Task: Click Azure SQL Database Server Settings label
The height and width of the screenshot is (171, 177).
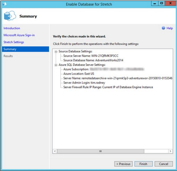Action: tap(82, 65)
